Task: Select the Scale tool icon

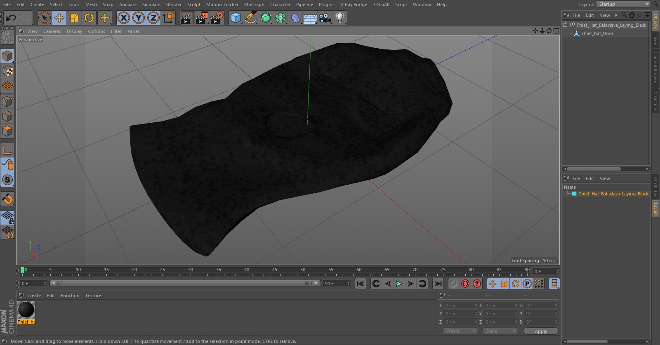Action: coord(74,18)
